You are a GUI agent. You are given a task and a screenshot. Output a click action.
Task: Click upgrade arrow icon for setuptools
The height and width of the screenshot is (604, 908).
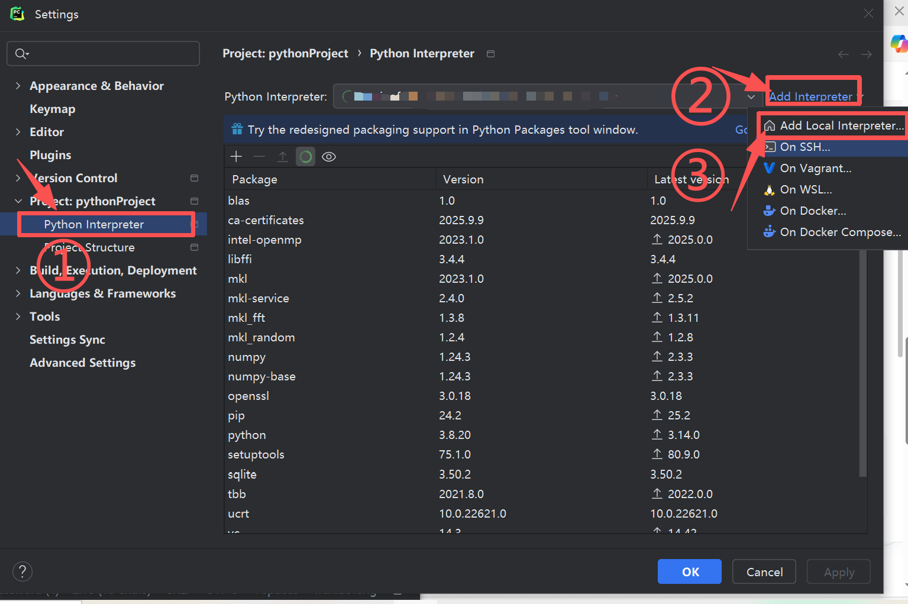(657, 454)
